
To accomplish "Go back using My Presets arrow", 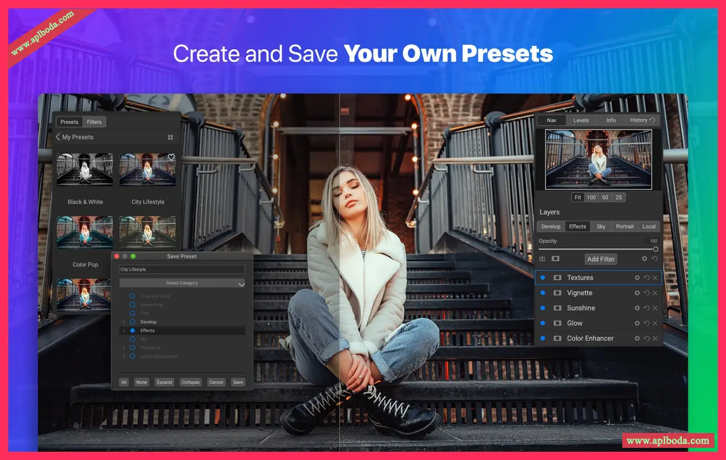I will coord(58,137).
